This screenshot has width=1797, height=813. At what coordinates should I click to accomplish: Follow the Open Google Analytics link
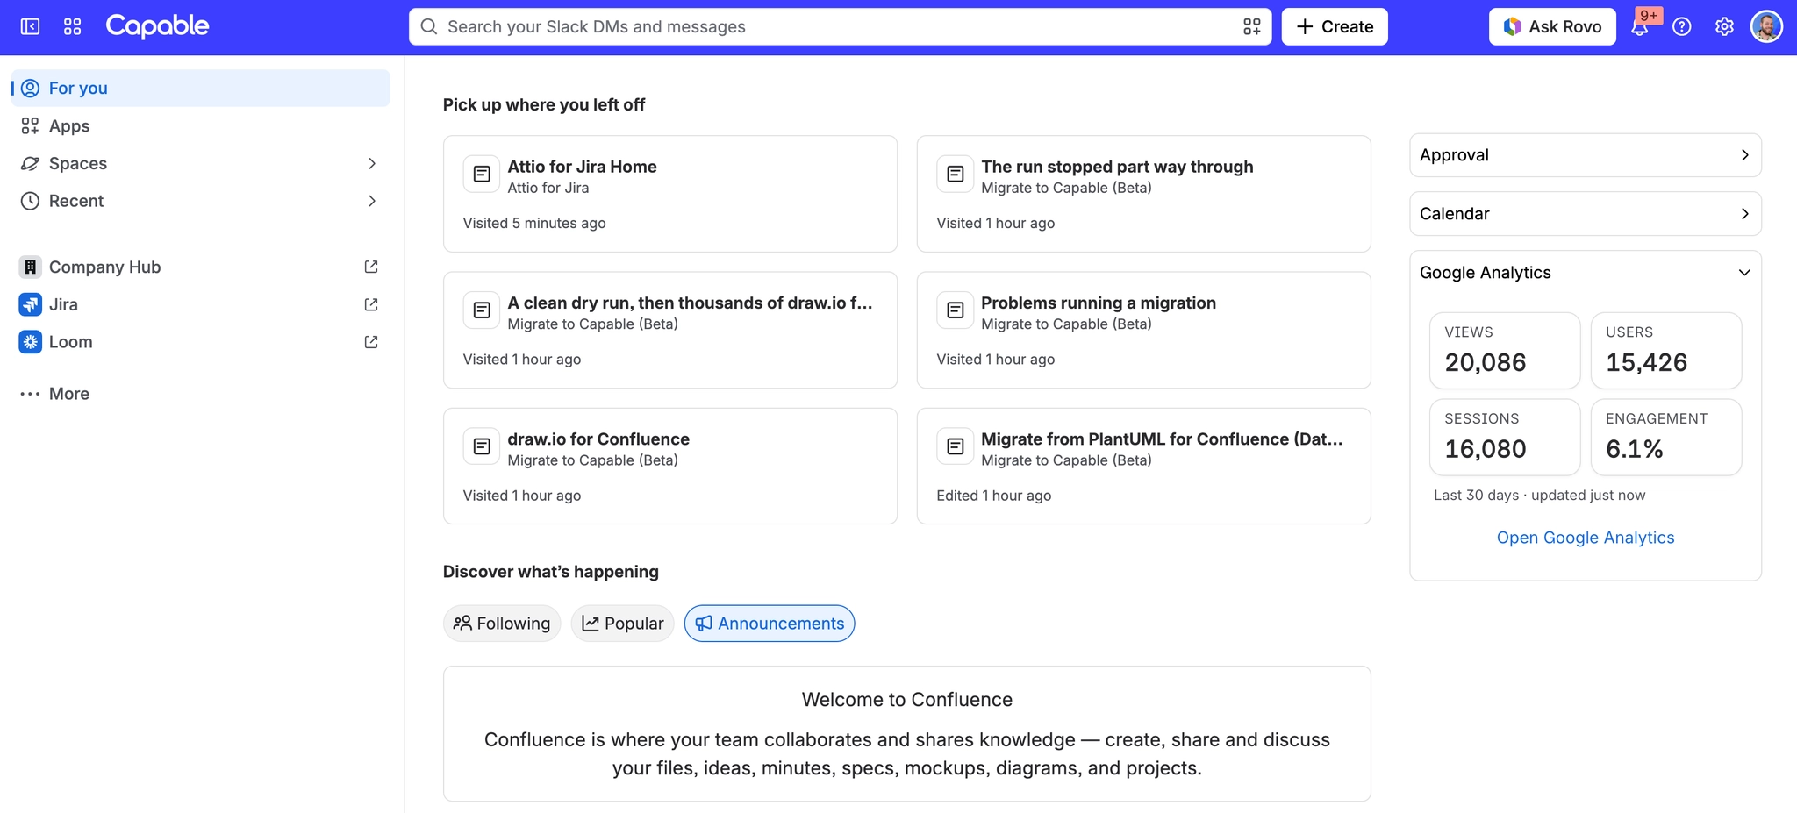click(1586, 538)
